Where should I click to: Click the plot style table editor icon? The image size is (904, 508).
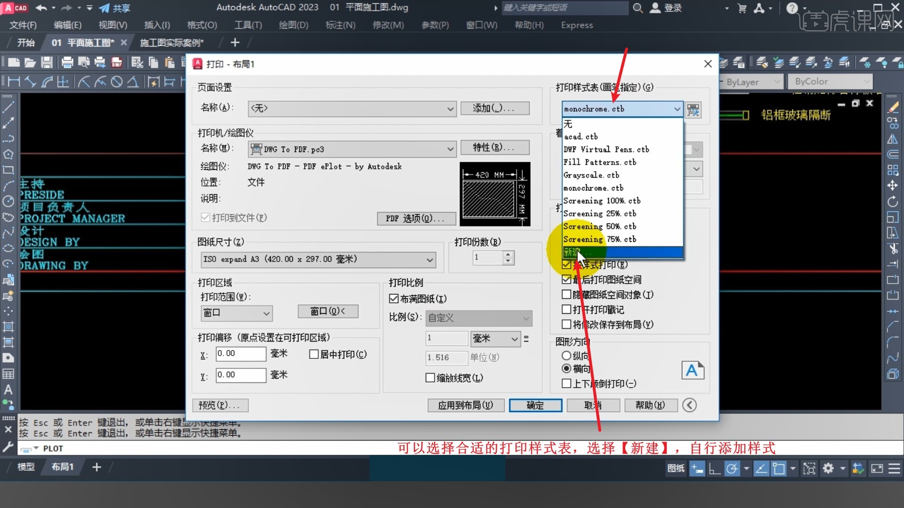[693, 110]
